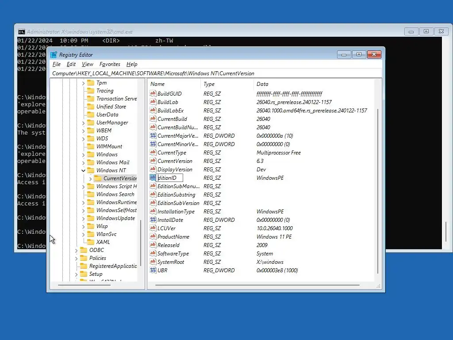The width and height of the screenshot is (453, 340).
Task: Open the File menu
Action: [57, 64]
